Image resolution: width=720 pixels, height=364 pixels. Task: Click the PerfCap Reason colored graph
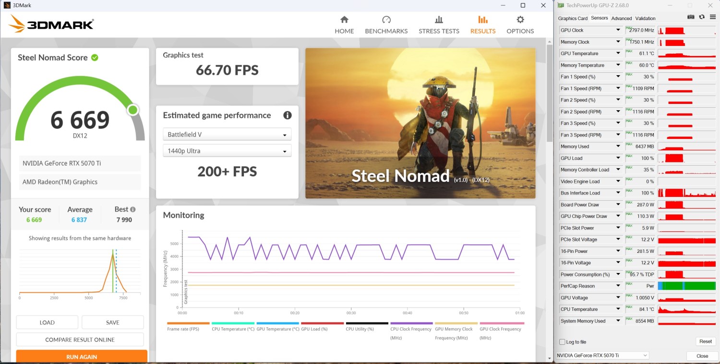coord(688,286)
